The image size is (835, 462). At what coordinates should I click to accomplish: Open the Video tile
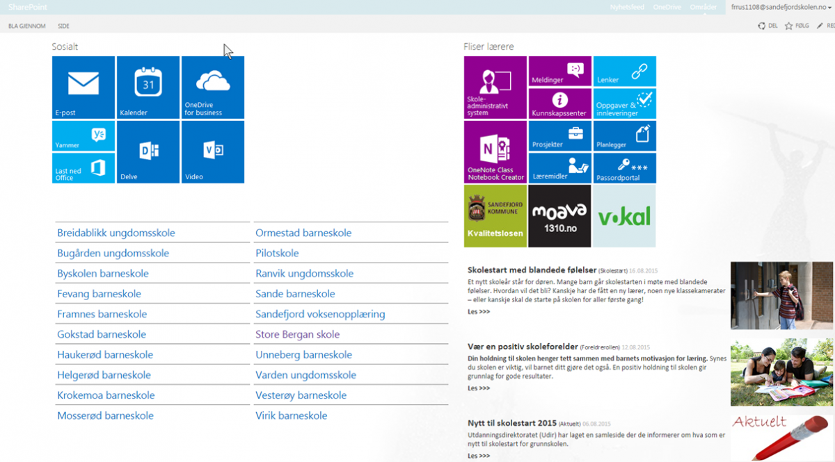(212, 151)
